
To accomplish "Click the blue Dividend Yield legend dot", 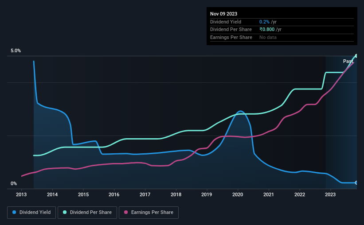I will tap(14, 212).
